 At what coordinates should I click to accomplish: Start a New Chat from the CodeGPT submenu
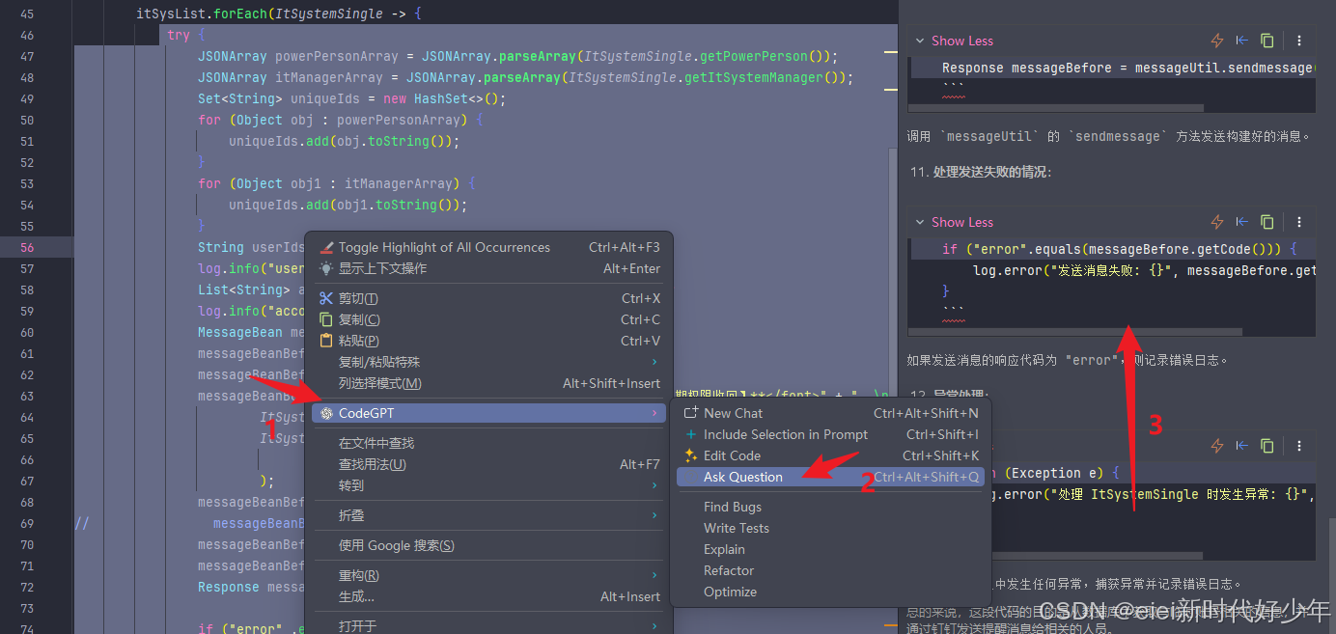point(830,413)
